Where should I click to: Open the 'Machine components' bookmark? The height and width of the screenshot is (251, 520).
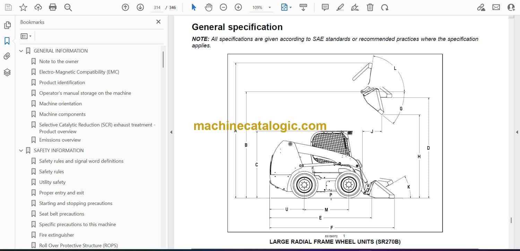[62, 114]
